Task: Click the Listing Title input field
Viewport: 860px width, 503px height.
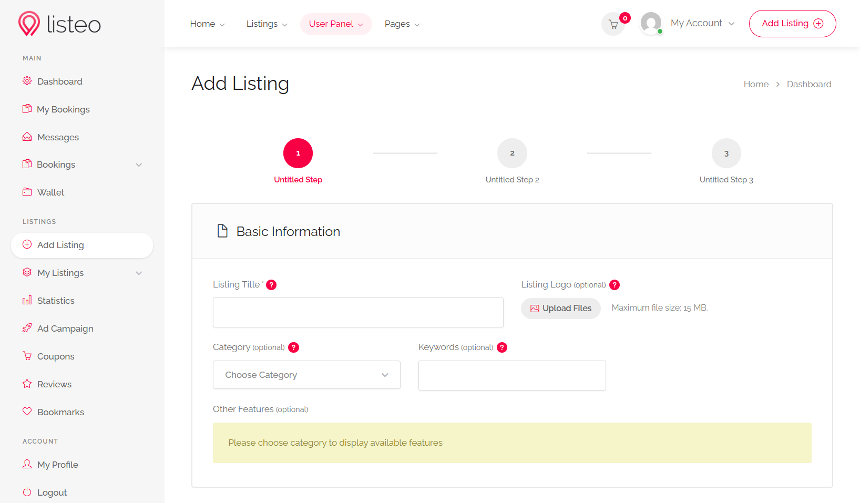Action: point(358,313)
